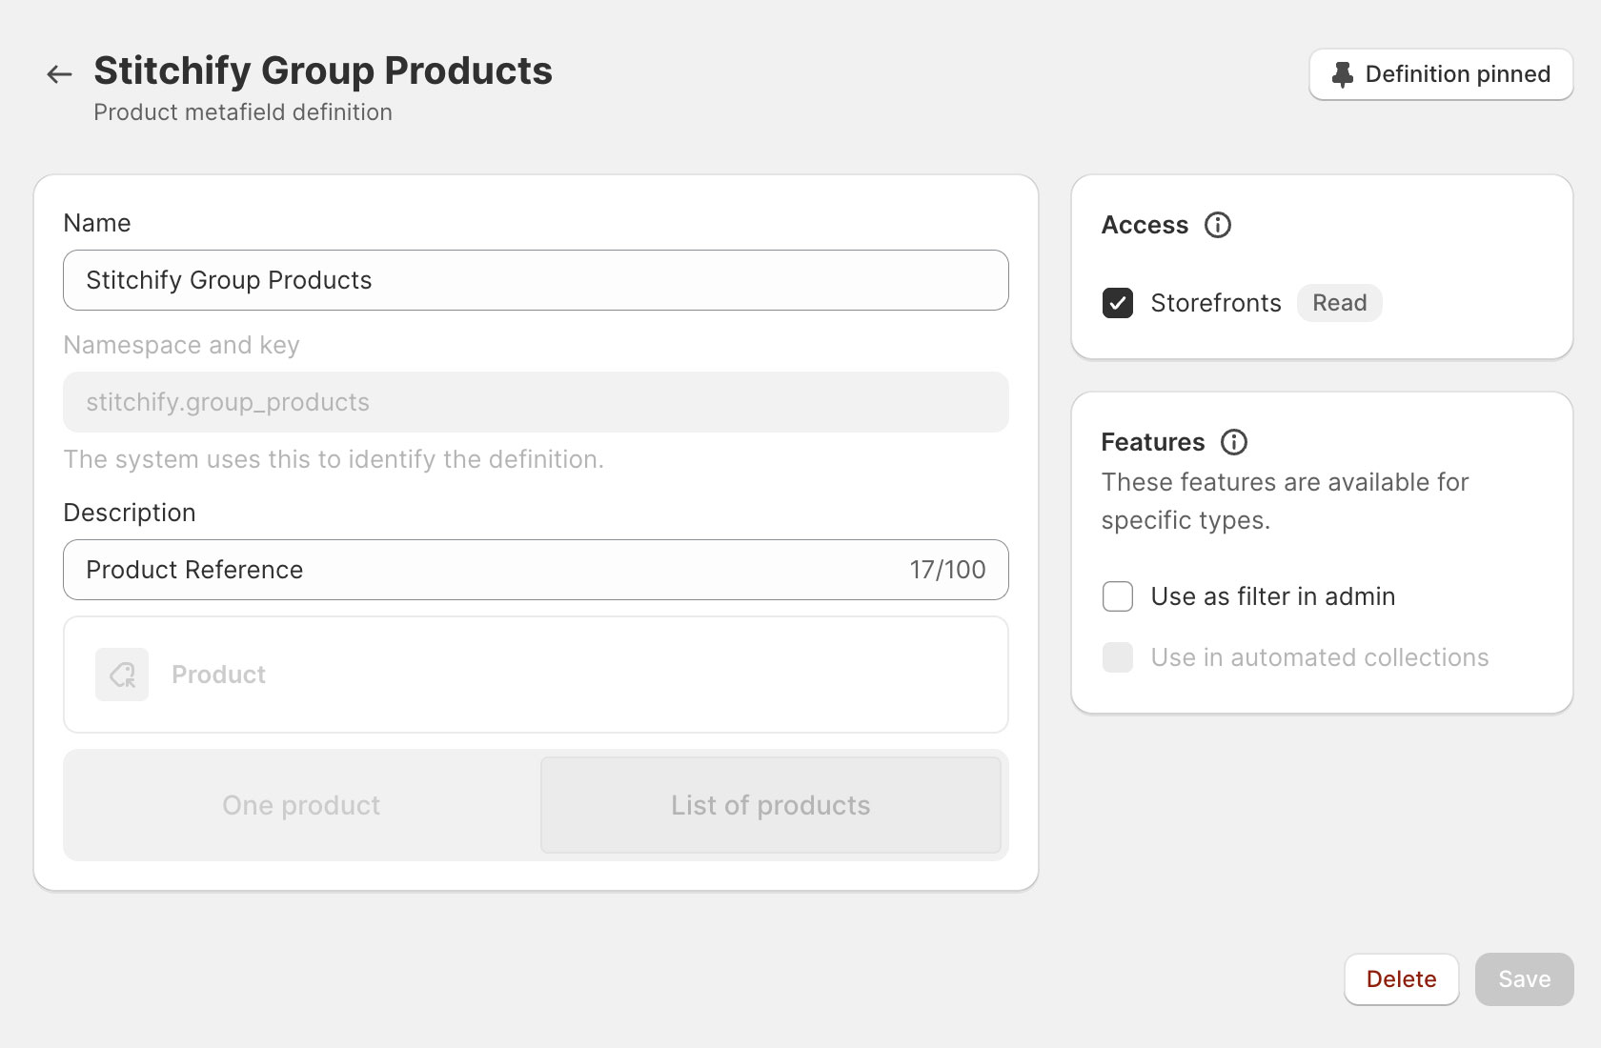
Task: Click the Definition pinned button
Action: 1441,74
